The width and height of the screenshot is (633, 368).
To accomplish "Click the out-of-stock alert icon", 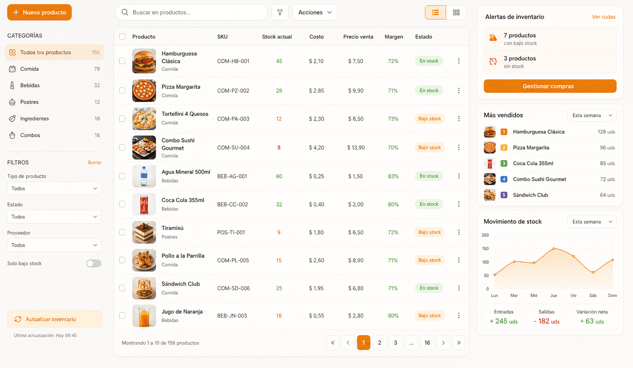I will click(x=493, y=61).
